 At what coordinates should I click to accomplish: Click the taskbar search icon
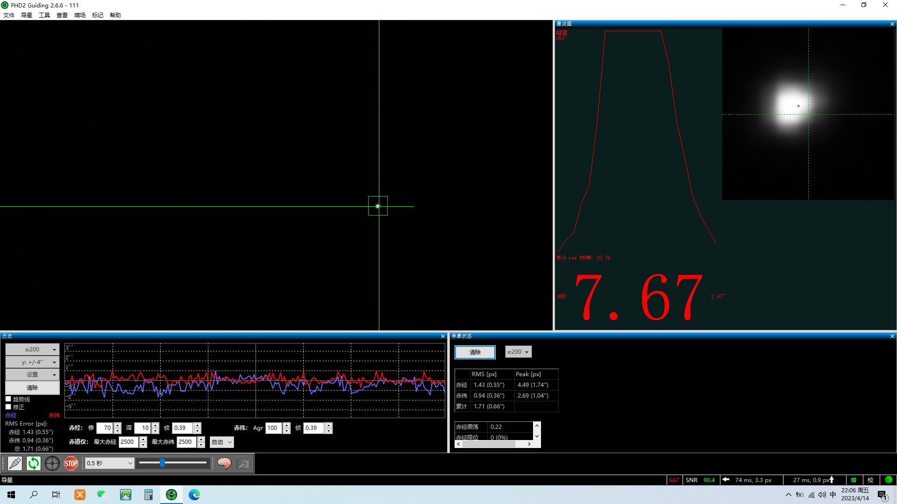[34, 495]
